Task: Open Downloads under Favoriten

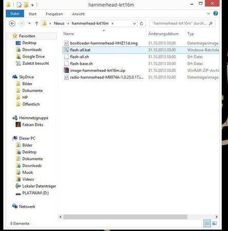Action: click(32, 50)
